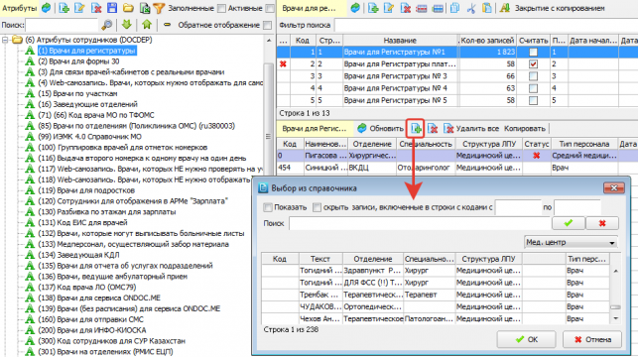Select (15) Врачи по участкам in the tree
Screen dimensions: 638x357
(77, 93)
